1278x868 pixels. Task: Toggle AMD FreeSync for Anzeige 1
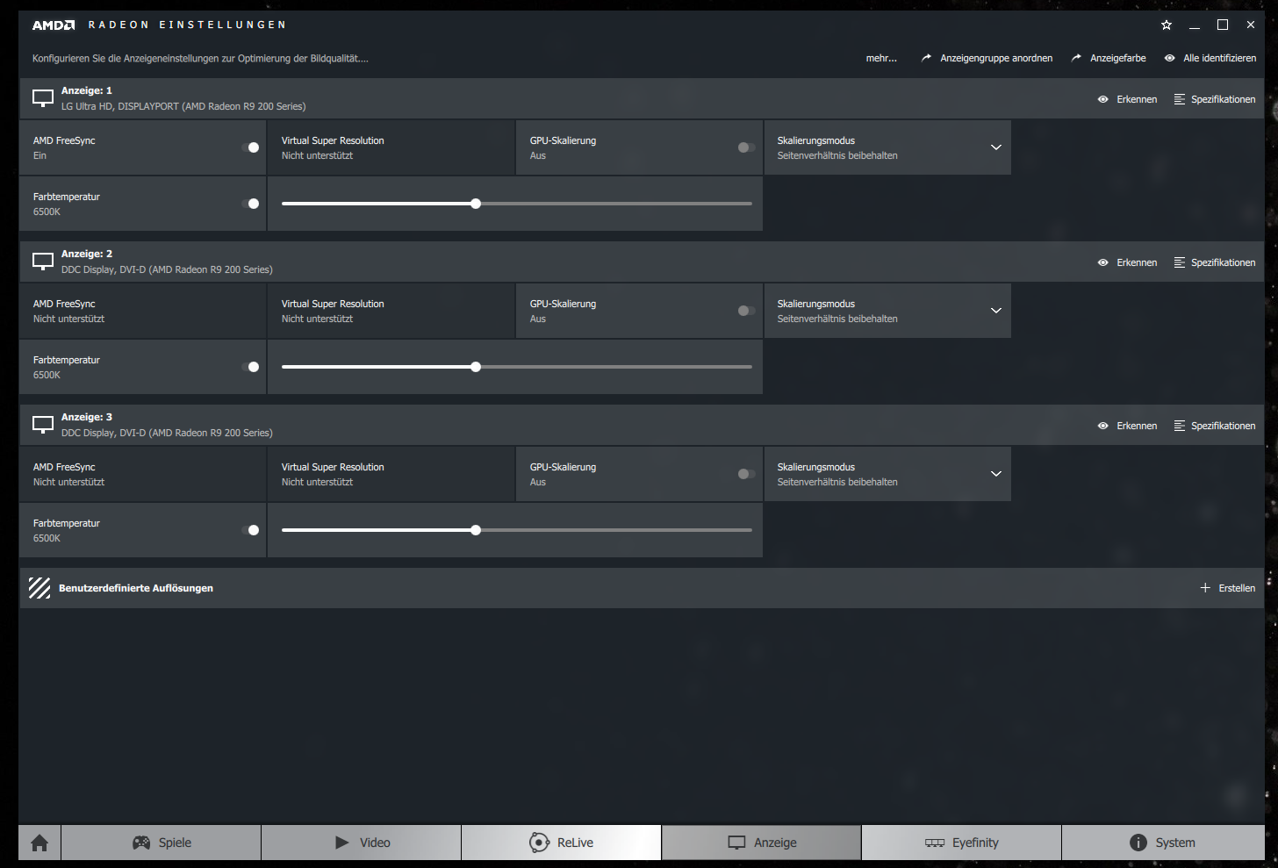point(251,147)
